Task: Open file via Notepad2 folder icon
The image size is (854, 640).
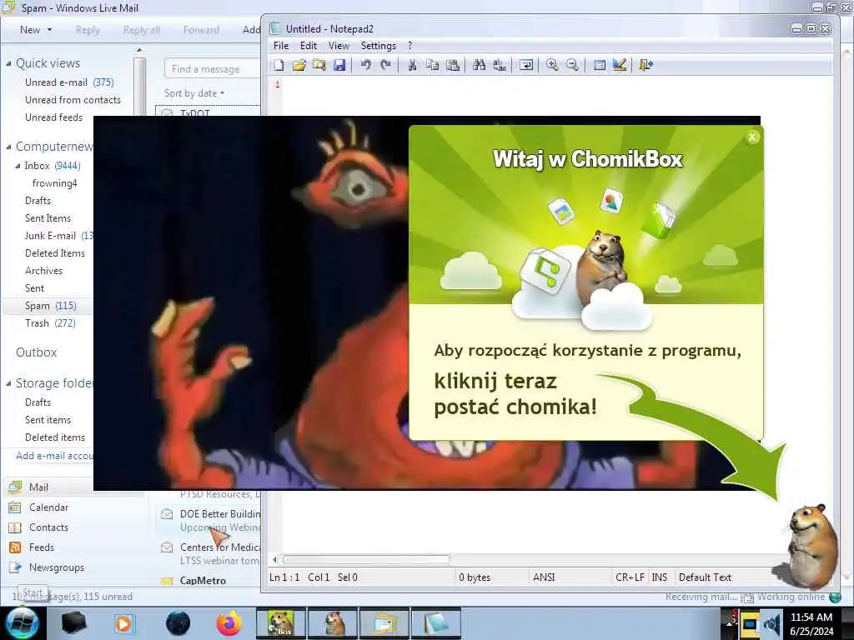Action: (299, 65)
